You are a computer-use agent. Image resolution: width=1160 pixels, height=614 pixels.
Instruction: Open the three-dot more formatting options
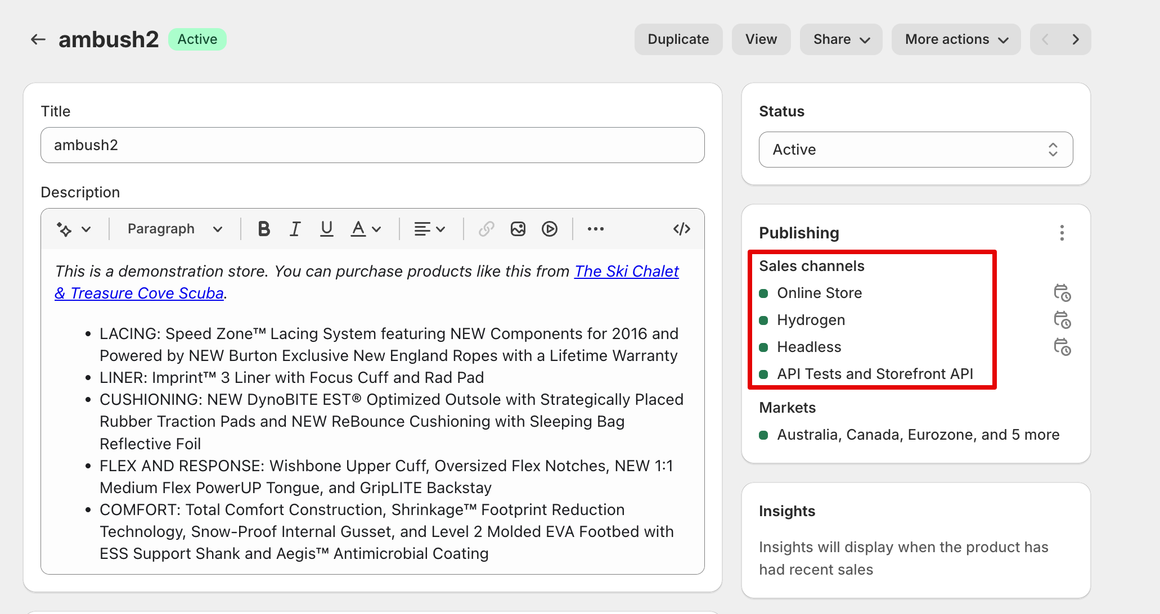coord(595,229)
